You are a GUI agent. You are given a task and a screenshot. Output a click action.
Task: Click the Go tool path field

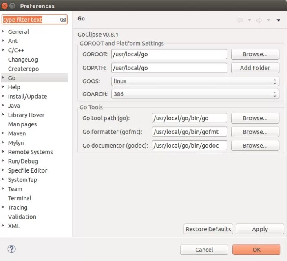click(190, 118)
